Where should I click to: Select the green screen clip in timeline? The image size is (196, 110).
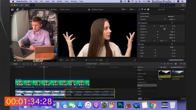click(x=52, y=83)
